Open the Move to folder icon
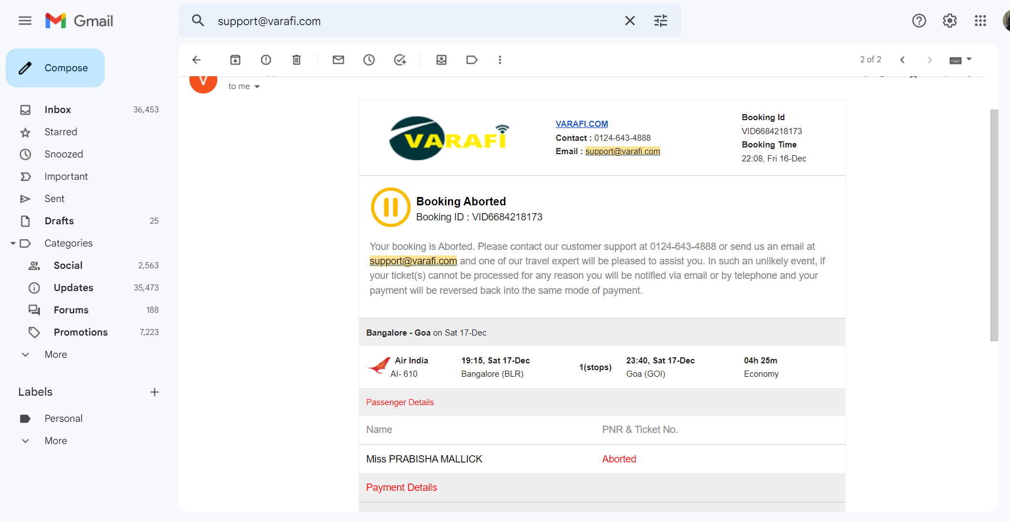The height and width of the screenshot is (522, 1010). pos(441,60)
